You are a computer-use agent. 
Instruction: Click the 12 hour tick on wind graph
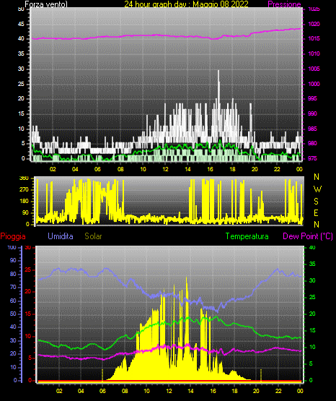click(165, 169)
